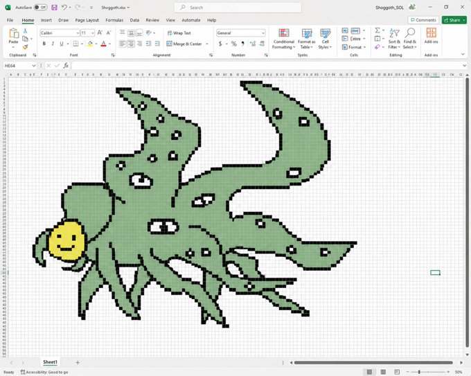Viewport: 471px width, 376px height.
Task: Collapse the ribbon with chevron
Action: 463,54
